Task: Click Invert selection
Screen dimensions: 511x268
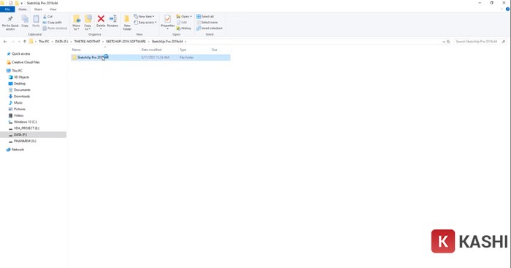Action: coord(210,28)
